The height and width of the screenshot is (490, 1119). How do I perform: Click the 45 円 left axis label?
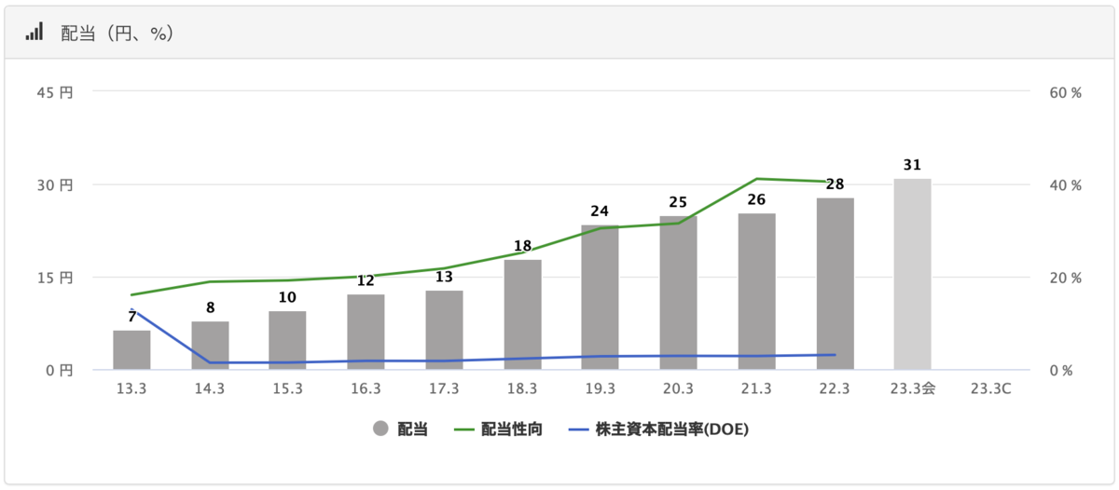(55, 92)
